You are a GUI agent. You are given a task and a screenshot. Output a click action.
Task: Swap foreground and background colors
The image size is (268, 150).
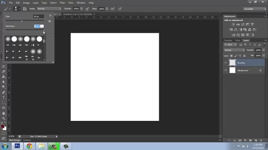[5, 122]
